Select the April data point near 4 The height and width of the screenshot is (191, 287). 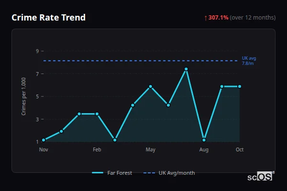pos(132,105)
